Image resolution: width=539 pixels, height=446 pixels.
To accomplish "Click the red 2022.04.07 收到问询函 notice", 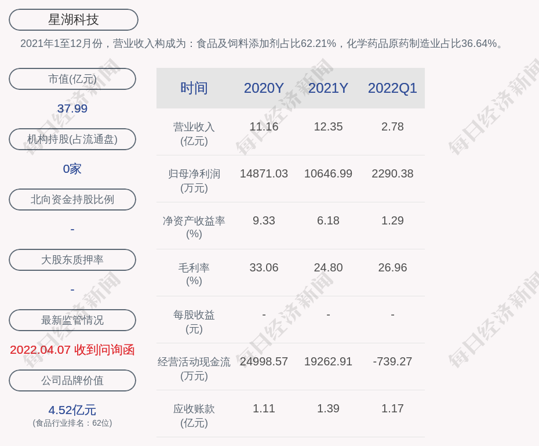I will [72, 350].
